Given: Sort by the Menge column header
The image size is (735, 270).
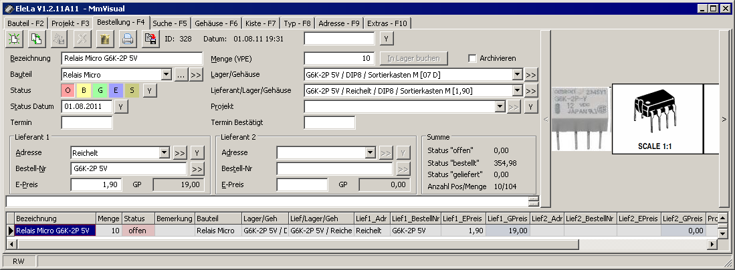Looking at the screenshot, I should 109,219.
